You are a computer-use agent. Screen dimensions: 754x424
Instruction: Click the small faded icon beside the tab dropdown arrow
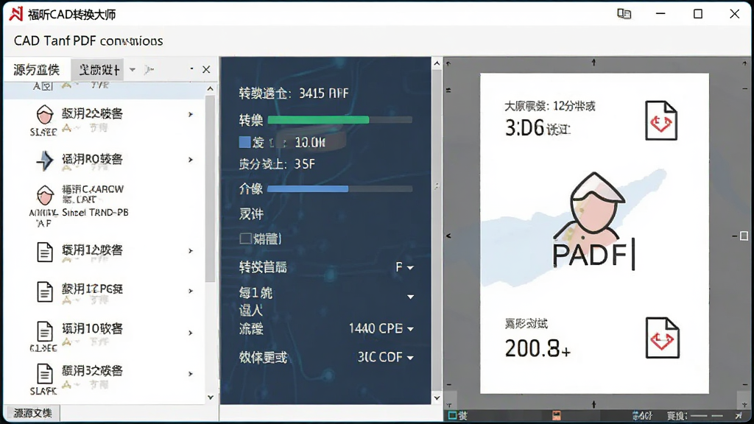pos(149,70)
